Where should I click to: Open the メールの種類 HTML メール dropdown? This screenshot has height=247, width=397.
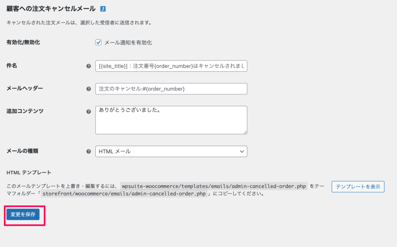coord(171,151)
